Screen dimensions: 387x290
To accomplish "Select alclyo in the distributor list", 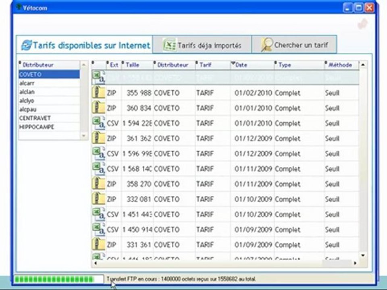I will click(x=49, y=101).
